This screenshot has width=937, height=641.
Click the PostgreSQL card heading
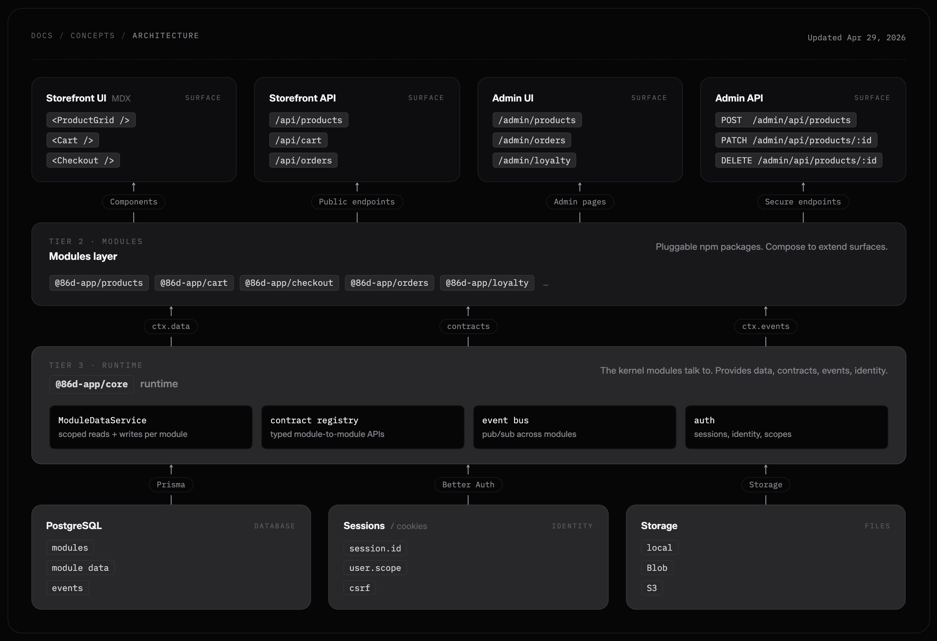(74, 525)
